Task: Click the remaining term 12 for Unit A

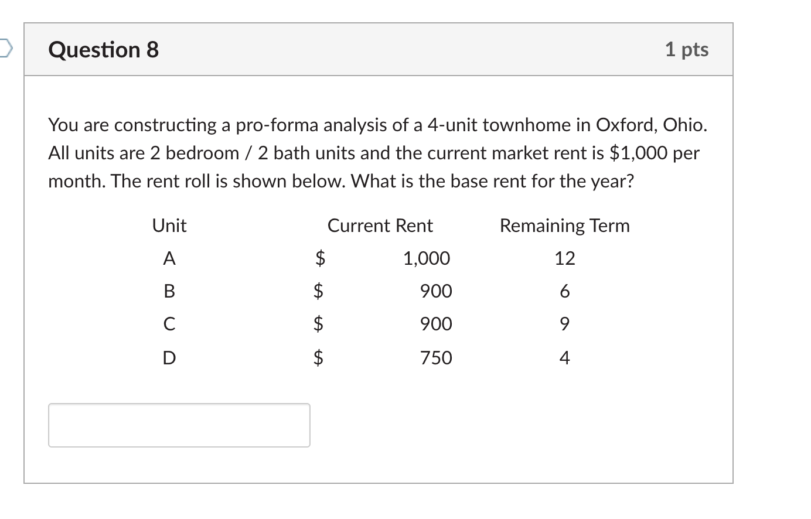Action: pos(564,258)
